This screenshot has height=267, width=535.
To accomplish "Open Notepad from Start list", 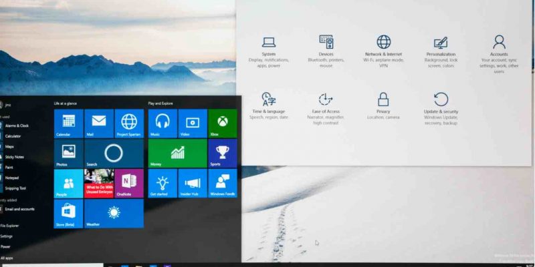I will [x=11, y=178].
